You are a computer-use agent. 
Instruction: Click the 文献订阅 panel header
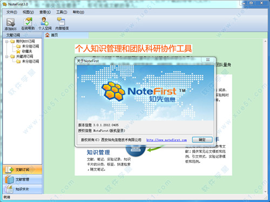(x=22, y=35)
